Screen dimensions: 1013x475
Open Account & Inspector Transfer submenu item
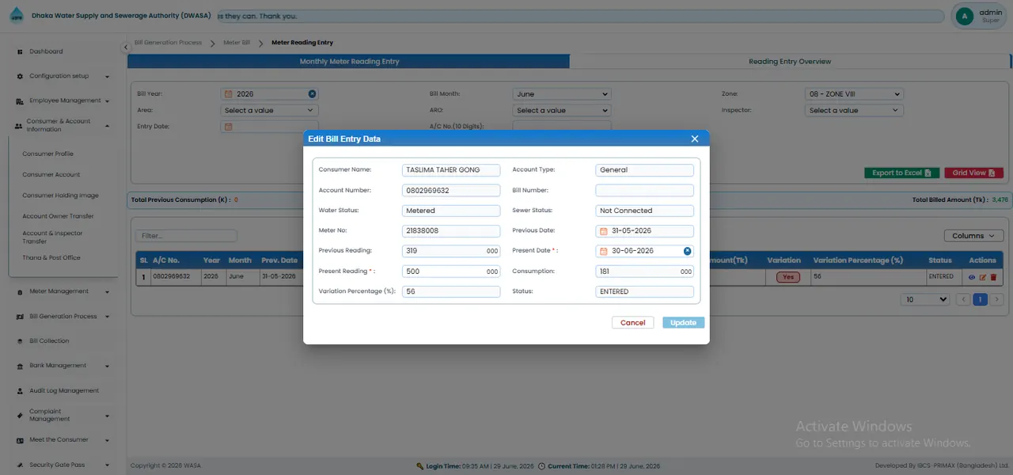tap(52, 237)
